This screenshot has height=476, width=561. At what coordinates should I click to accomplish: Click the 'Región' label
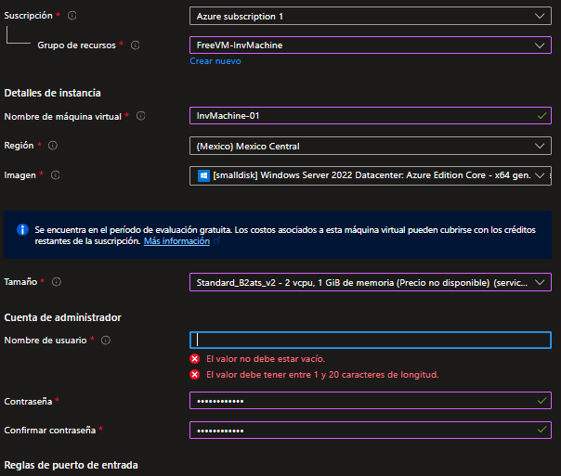point(19,146)
